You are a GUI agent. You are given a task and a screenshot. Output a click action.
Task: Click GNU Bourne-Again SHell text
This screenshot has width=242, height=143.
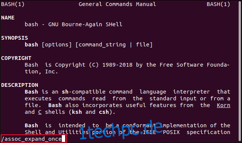click(85, 24)
